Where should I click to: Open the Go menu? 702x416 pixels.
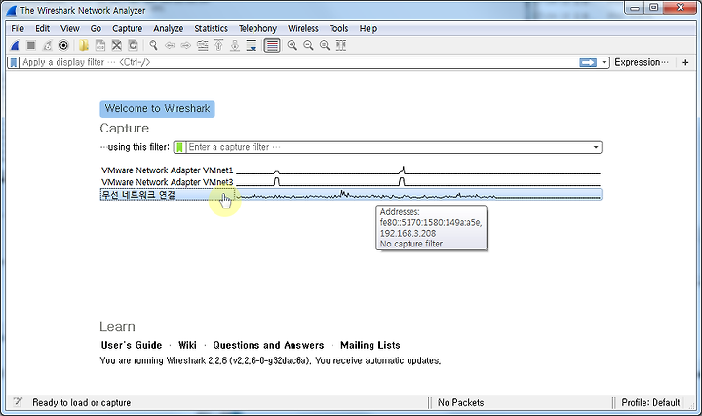[x=96, y=28]
